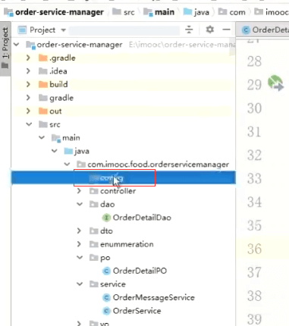Click the gutter run icon at line 29
This screenshot has width=289, height=326.
[x=275, y=83]
